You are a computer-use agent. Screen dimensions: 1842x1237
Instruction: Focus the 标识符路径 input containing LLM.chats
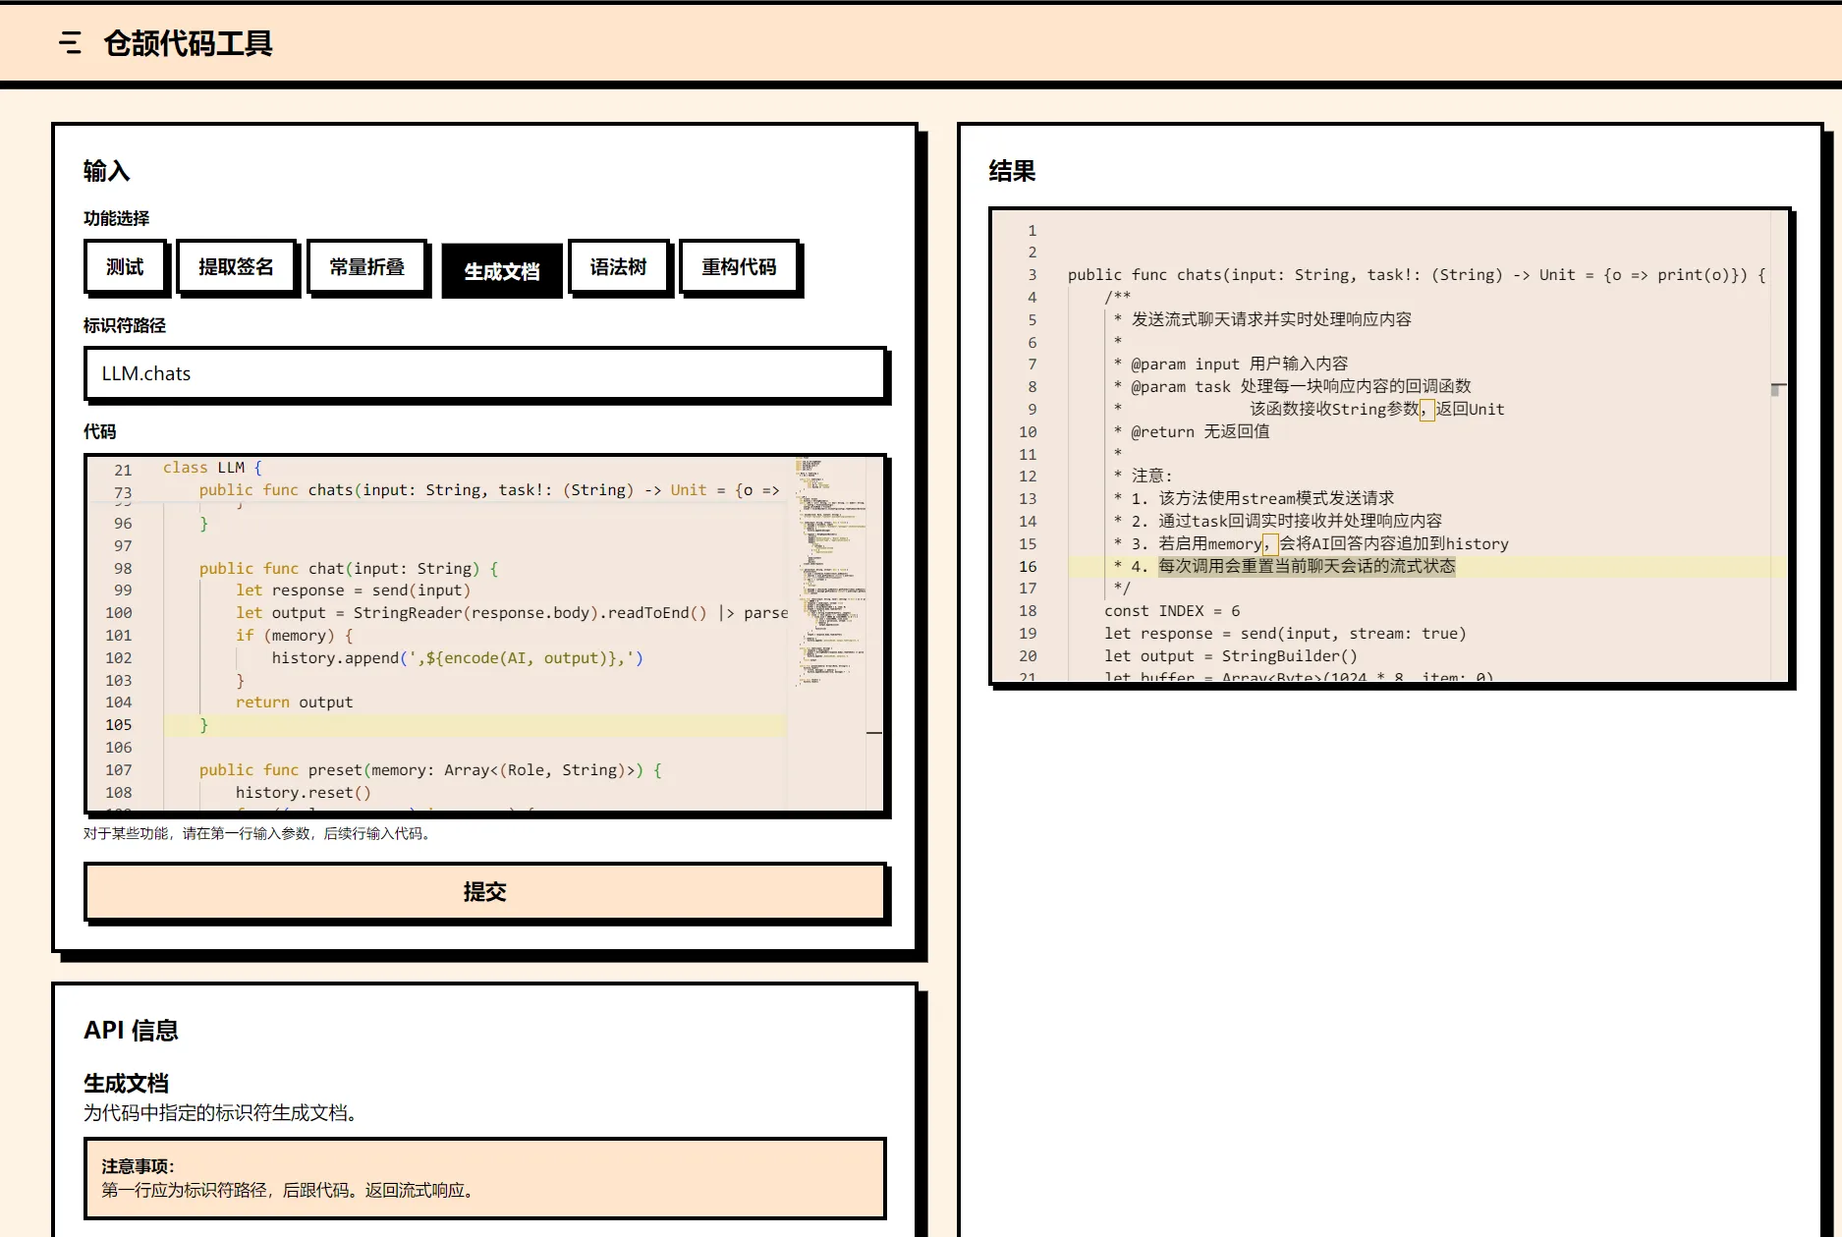[x=485, y=373]
